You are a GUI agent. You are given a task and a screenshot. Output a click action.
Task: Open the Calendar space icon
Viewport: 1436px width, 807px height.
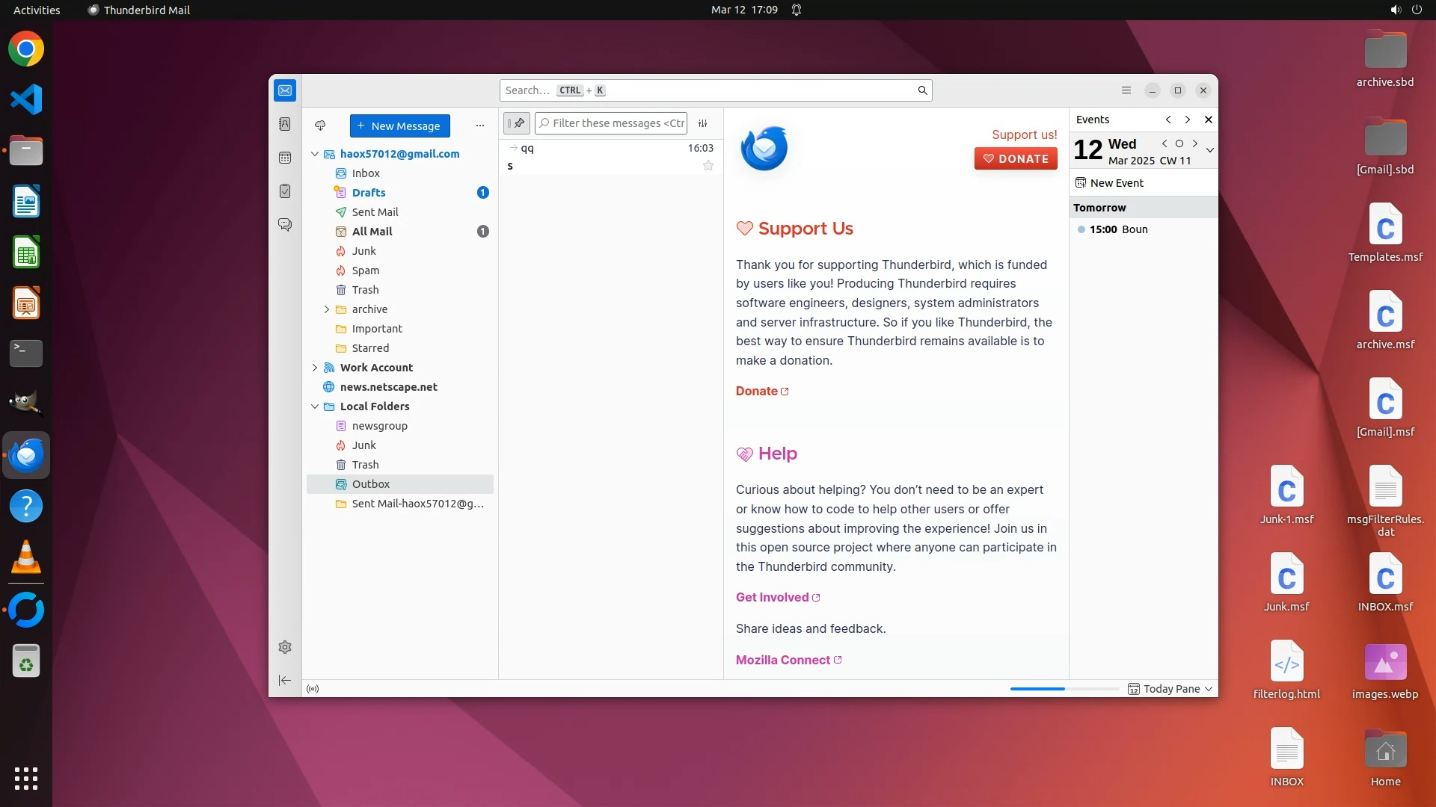pos(285,158)
